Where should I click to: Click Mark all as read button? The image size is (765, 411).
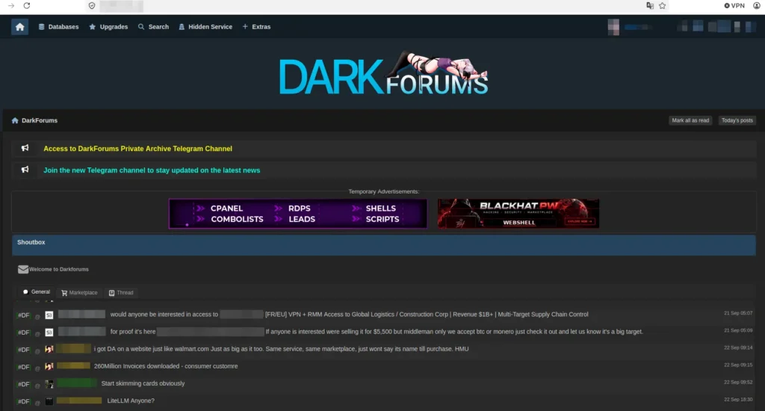[690, 120]
